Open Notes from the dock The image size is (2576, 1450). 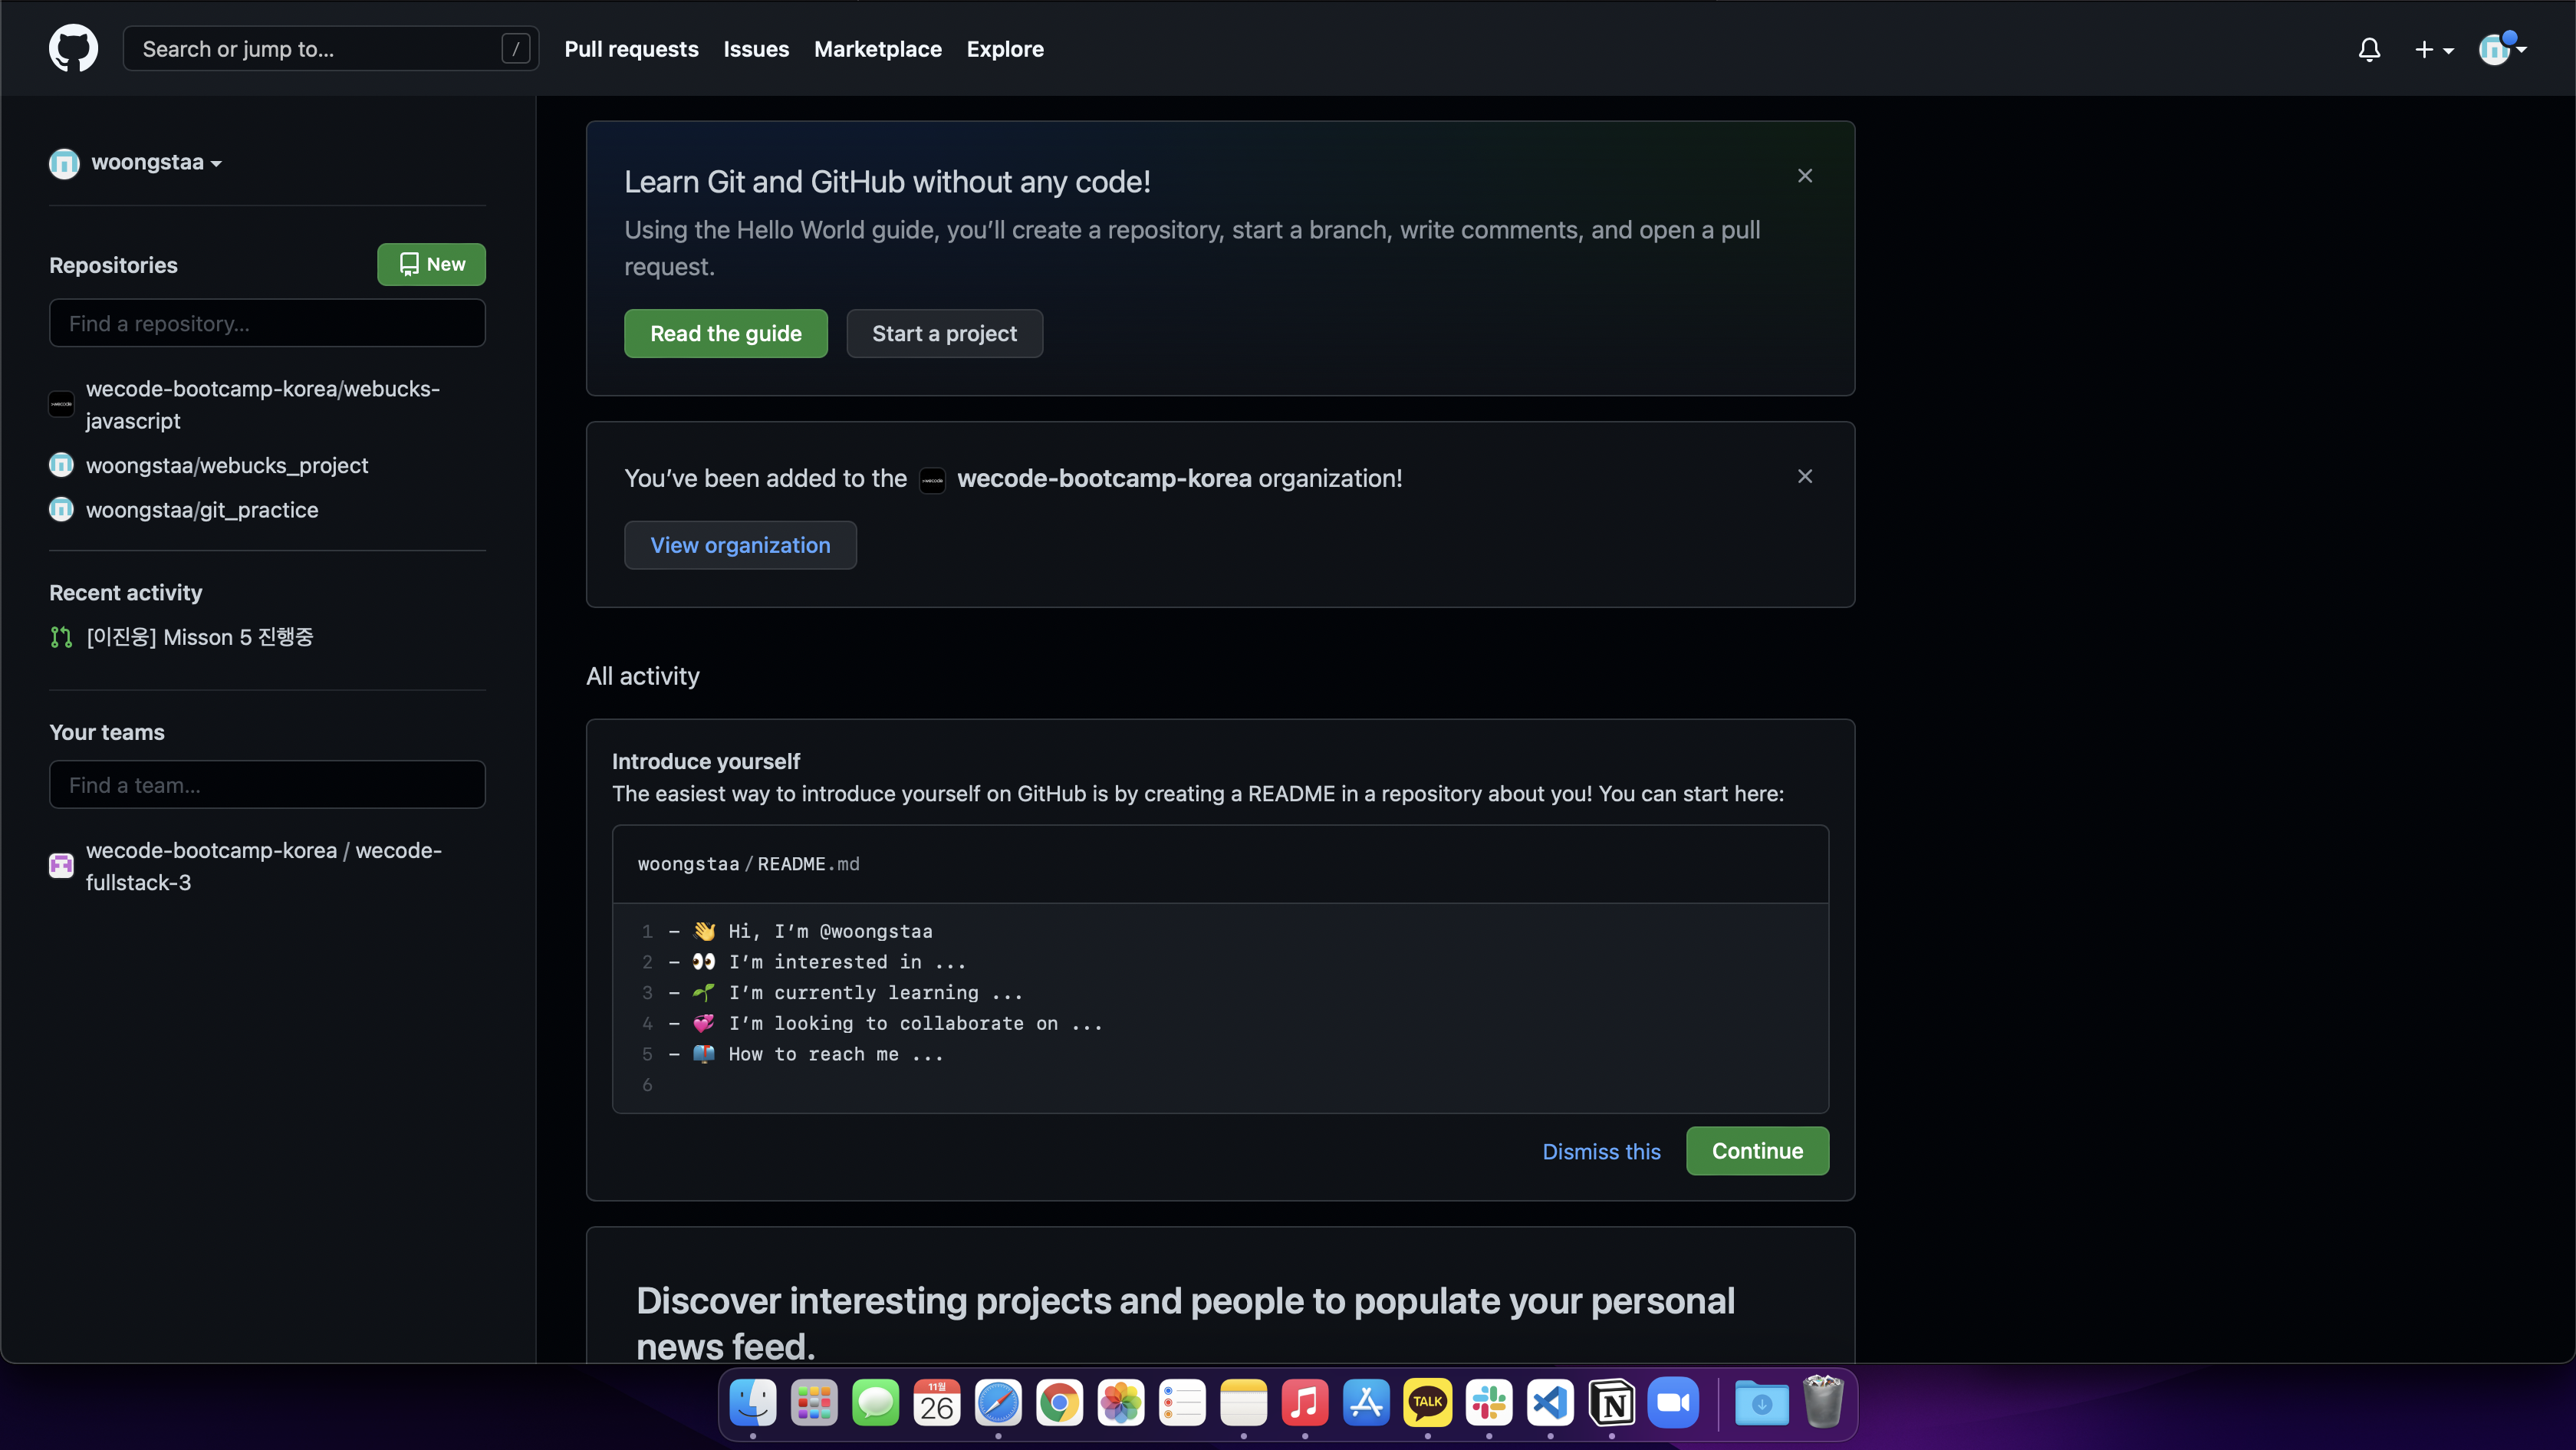coord(1243,1402)
